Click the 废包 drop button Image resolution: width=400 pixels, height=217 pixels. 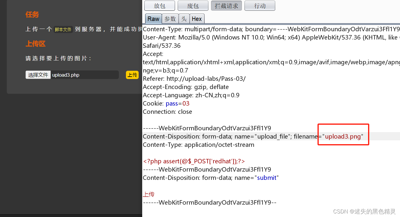193,6
